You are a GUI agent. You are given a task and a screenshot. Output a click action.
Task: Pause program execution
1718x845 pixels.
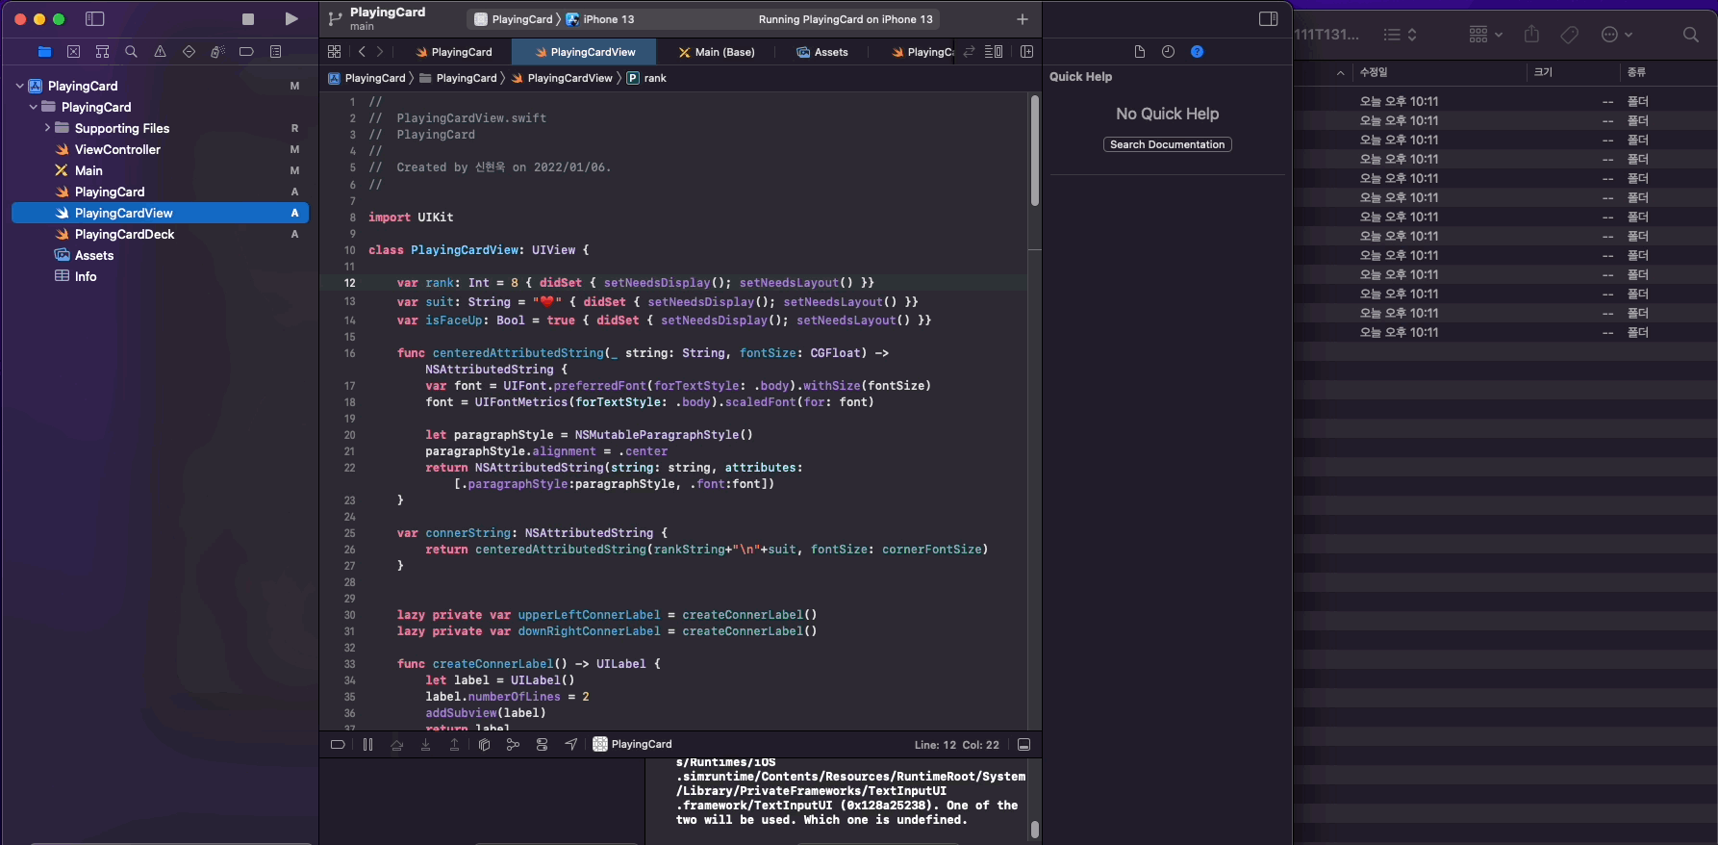(367, 745)
